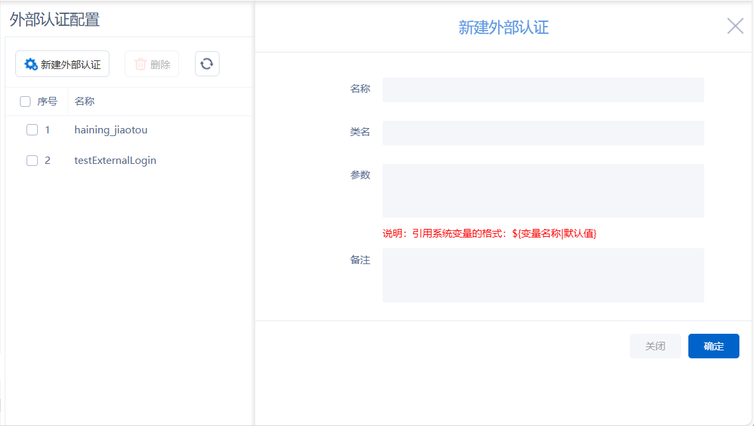The width and height of the screenshot is (754, 426).
Task: Click inside the 备注 text area
Action: (x=542, y=275)
